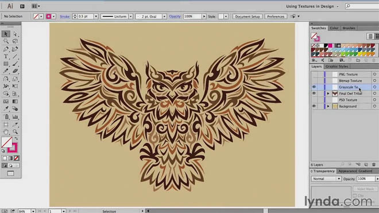Open the Preferences button
The height and width of the screenshot is (213, 379).
tap(276, 17)
